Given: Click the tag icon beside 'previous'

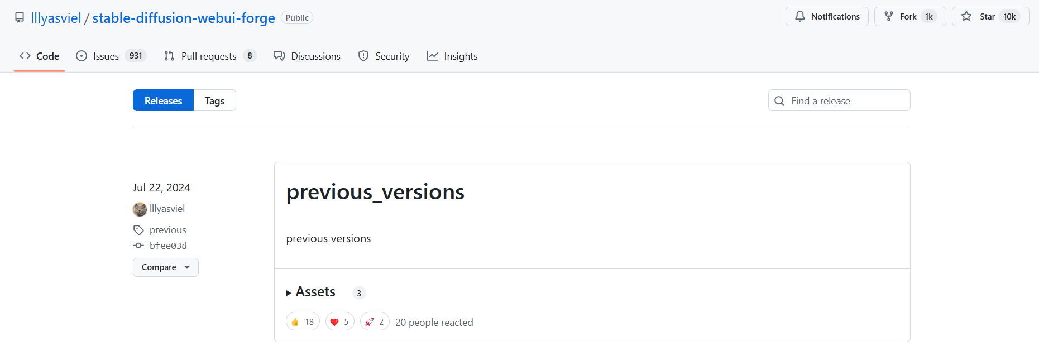Looking at the screenshot, I should (x=138, y=230).
